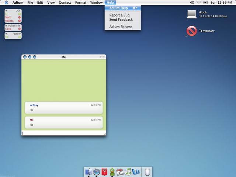Open the Adium application menu
This screenshot has width=236, height=177.
click(18, 3)
